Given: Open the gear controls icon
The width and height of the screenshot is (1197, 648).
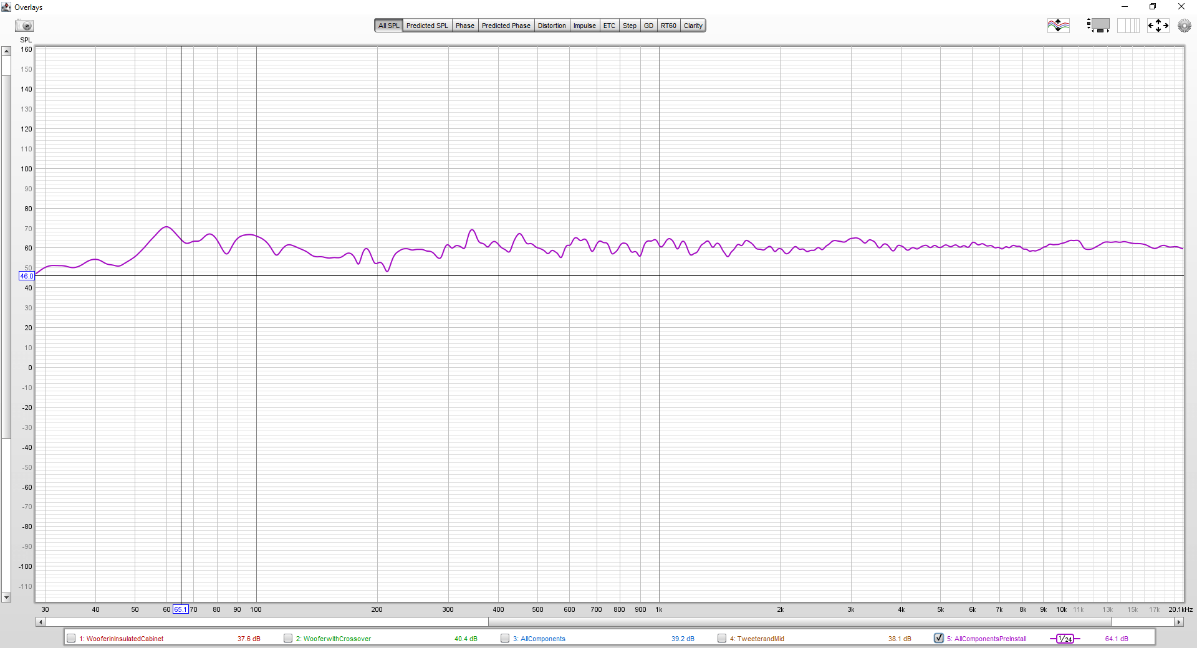Looking at the screenshot, I should [1184, 26].
